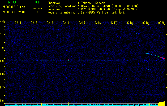
Task: Click the 0213 time marker
Action: point(50,23)
